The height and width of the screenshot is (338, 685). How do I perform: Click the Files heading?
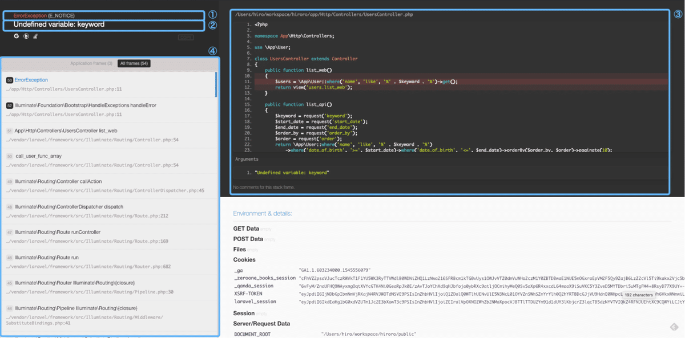tap(239, 249)
